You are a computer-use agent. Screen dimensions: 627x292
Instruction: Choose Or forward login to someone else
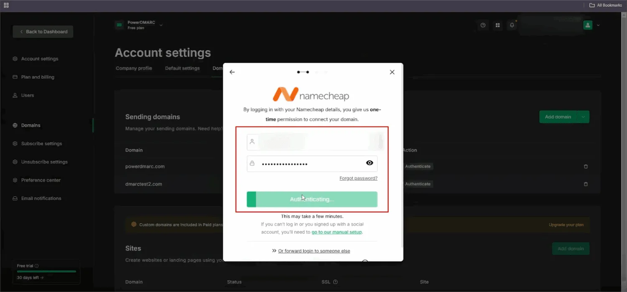pos(314,251)
